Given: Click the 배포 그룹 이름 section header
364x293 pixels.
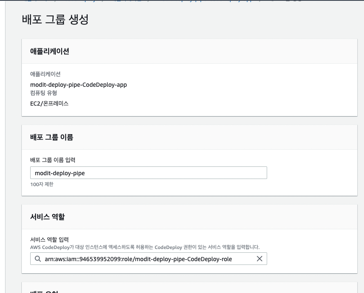Looking at the screenshot, I should point(52,137).
